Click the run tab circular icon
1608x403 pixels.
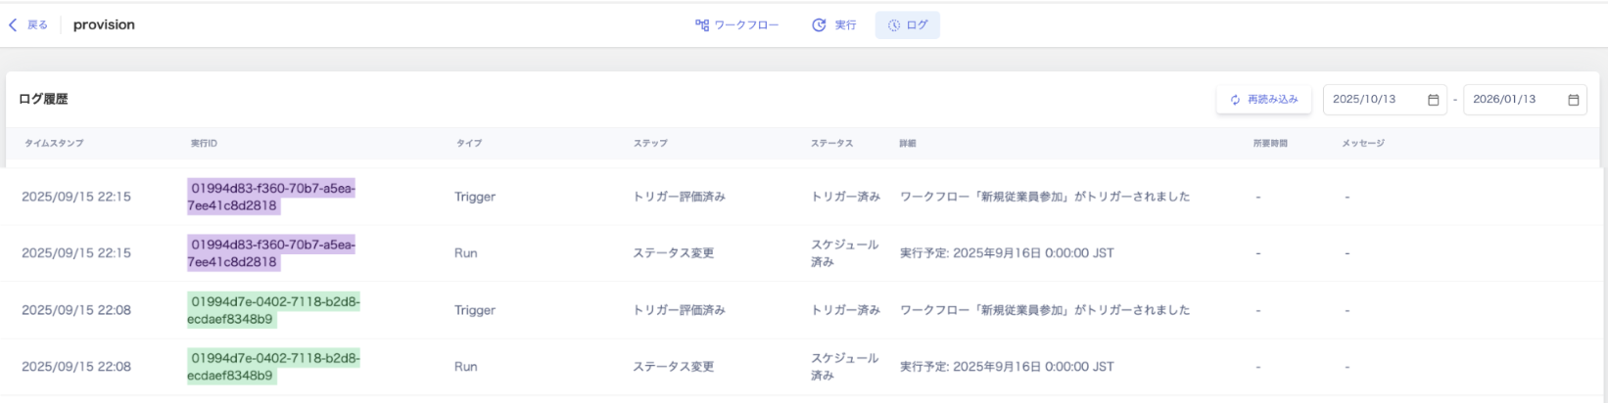tap(819, 25)
